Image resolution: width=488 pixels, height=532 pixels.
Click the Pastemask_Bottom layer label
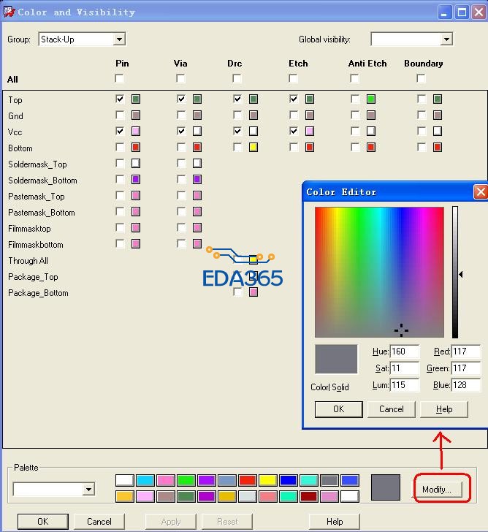pos(42,213)
